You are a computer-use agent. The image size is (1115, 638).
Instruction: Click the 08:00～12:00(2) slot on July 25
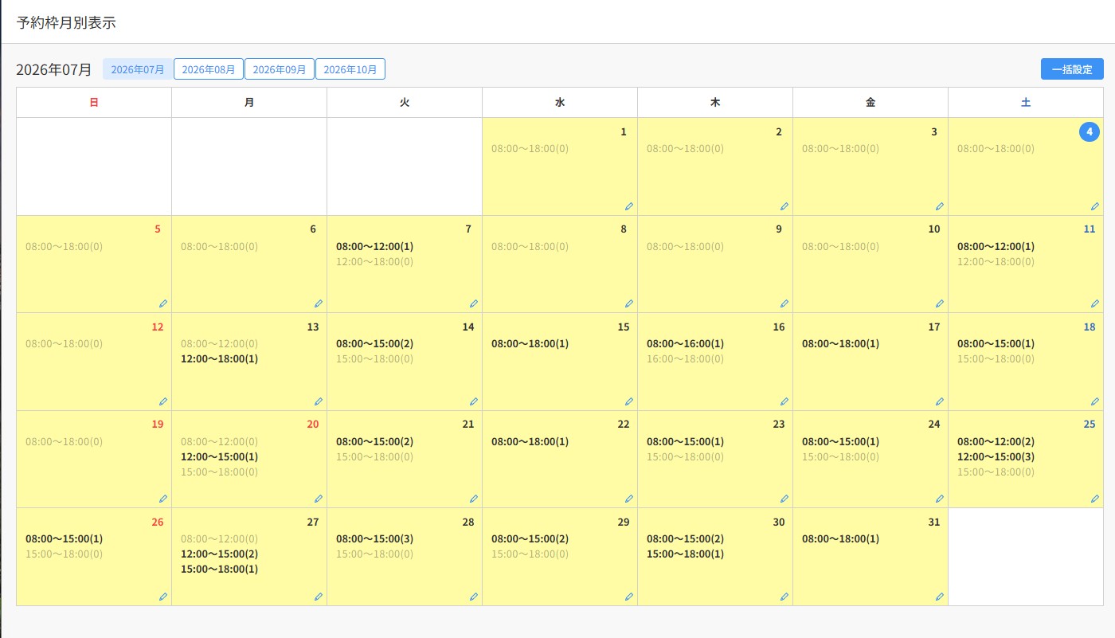(996, 441)
